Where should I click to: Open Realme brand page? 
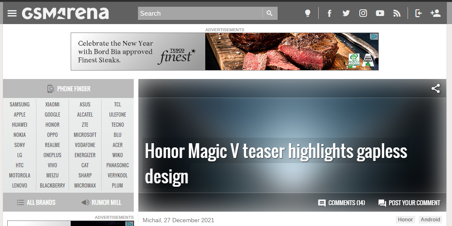(x=52, y=145)
